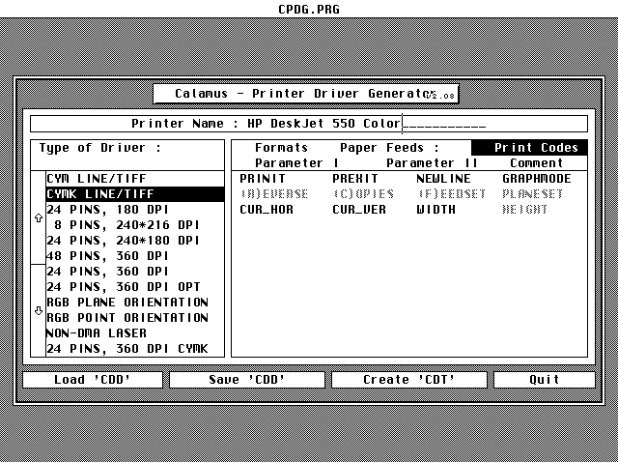This screenshot has width=618, height=462.
Task: Open the Comment tab
Action: tap(536, 163)
